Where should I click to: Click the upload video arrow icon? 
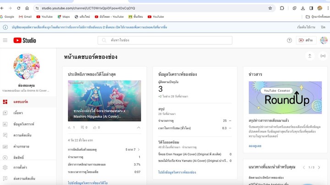pyautogui.click(x=310, y=56)
